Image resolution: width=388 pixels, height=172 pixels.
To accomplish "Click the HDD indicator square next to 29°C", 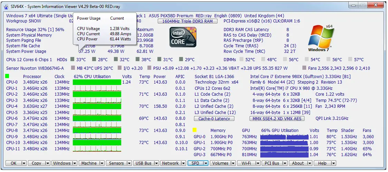I will [x=181, y=59].
